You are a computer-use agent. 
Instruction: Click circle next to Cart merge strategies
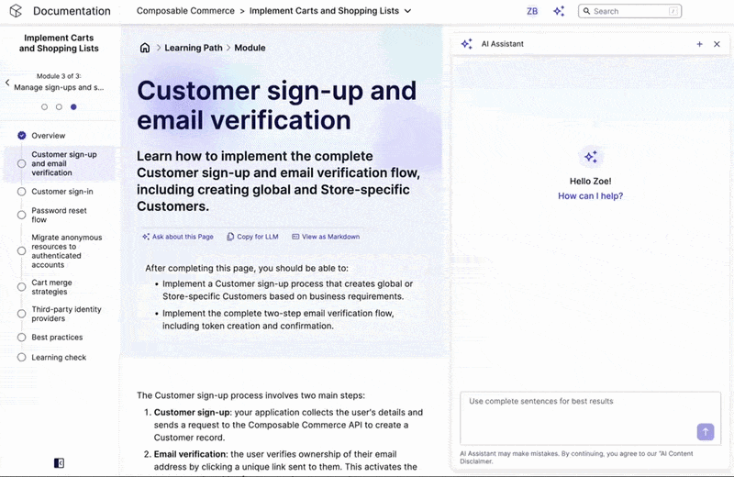coord(21,287)
